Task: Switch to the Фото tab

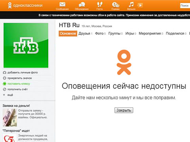Action: [101, 34]
